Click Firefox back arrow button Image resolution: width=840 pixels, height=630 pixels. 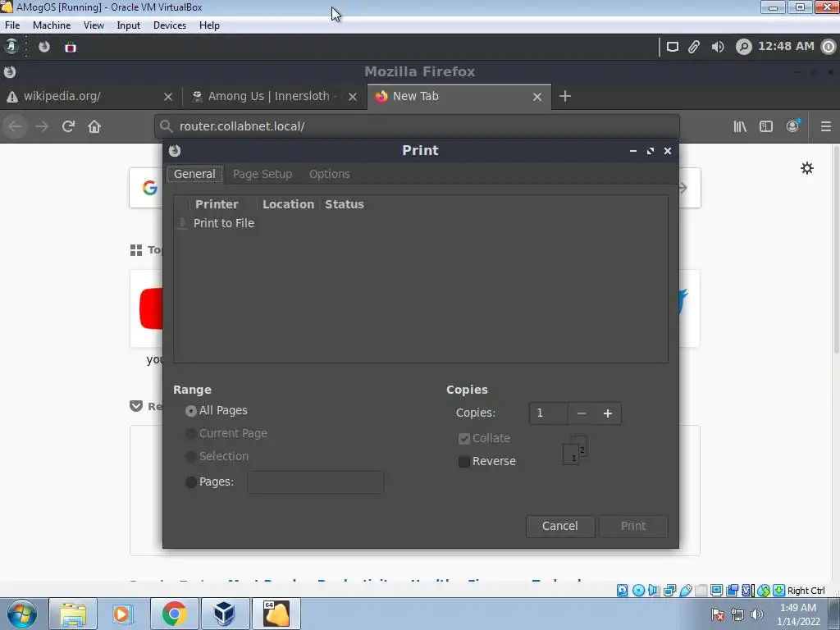pyautogui.click(x=15, y=126)
